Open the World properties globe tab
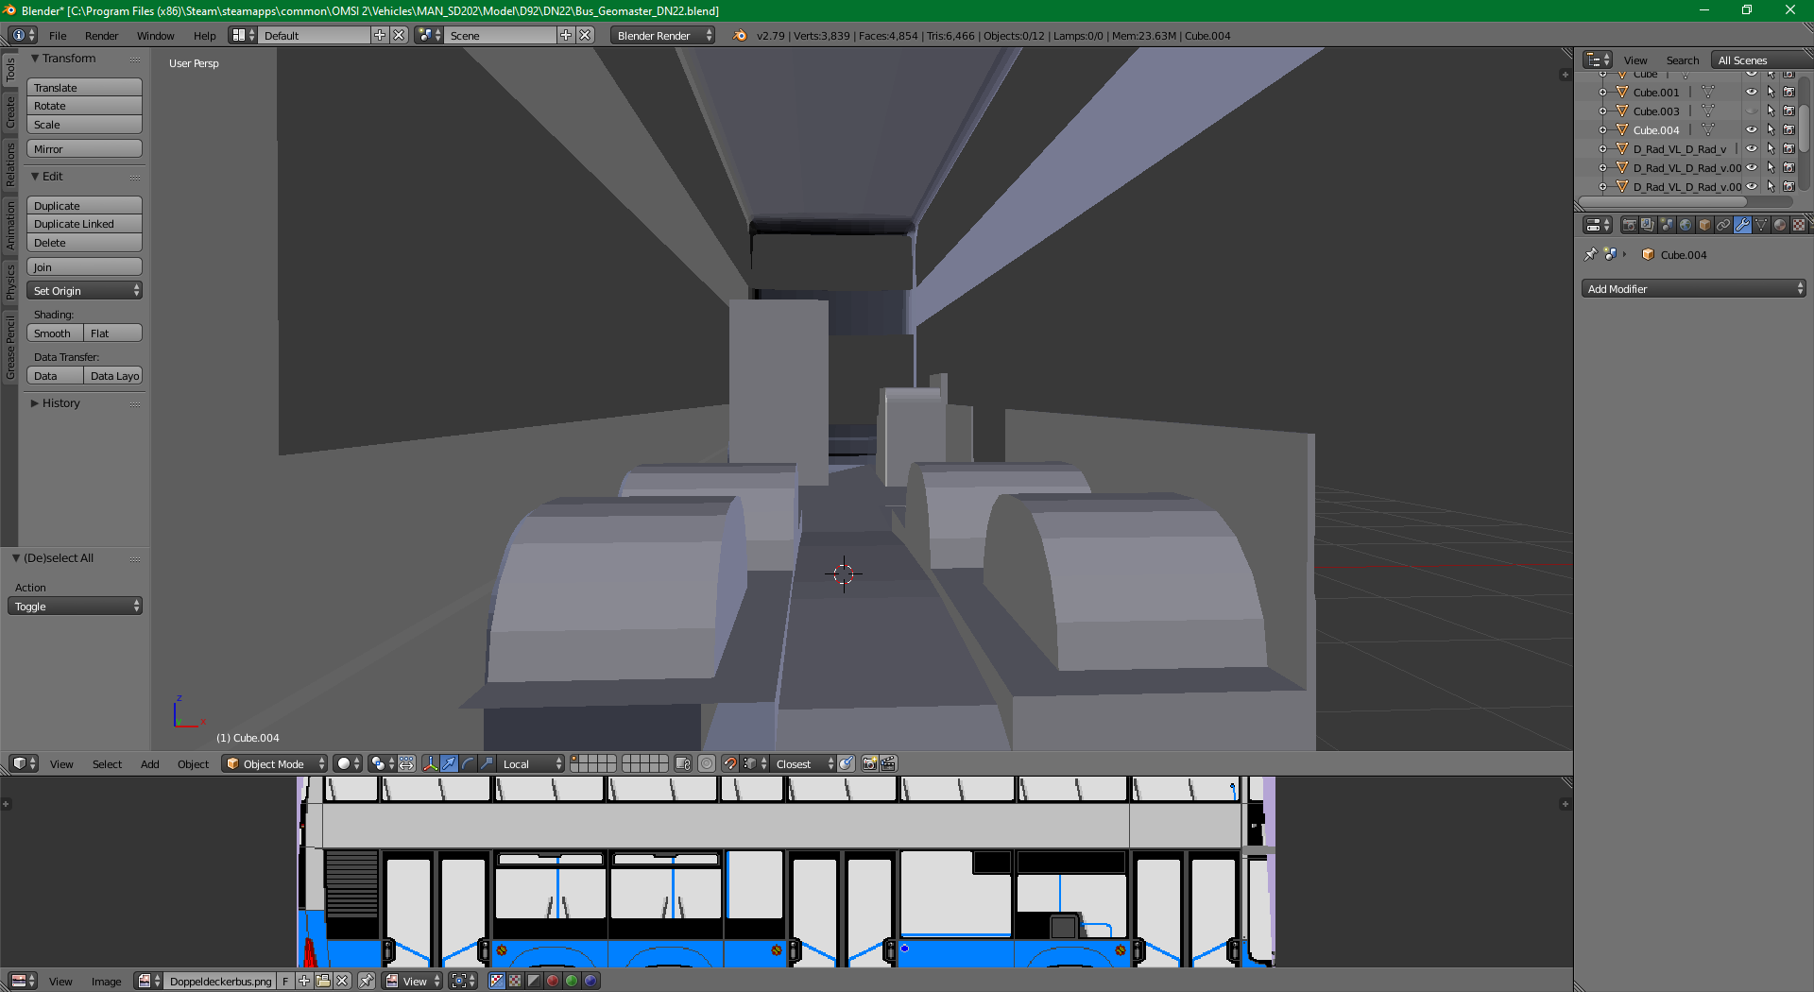Image resolution: width=1814 pixels, height=992 pixels. click(x=1686, y=225)
